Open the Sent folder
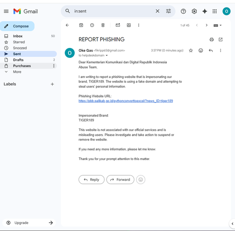The image size is (235, 231). tap(28, 54)
